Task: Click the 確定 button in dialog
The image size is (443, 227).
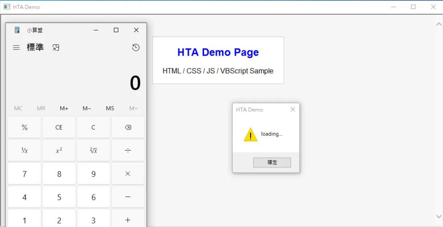Action: tap(272, 163)
